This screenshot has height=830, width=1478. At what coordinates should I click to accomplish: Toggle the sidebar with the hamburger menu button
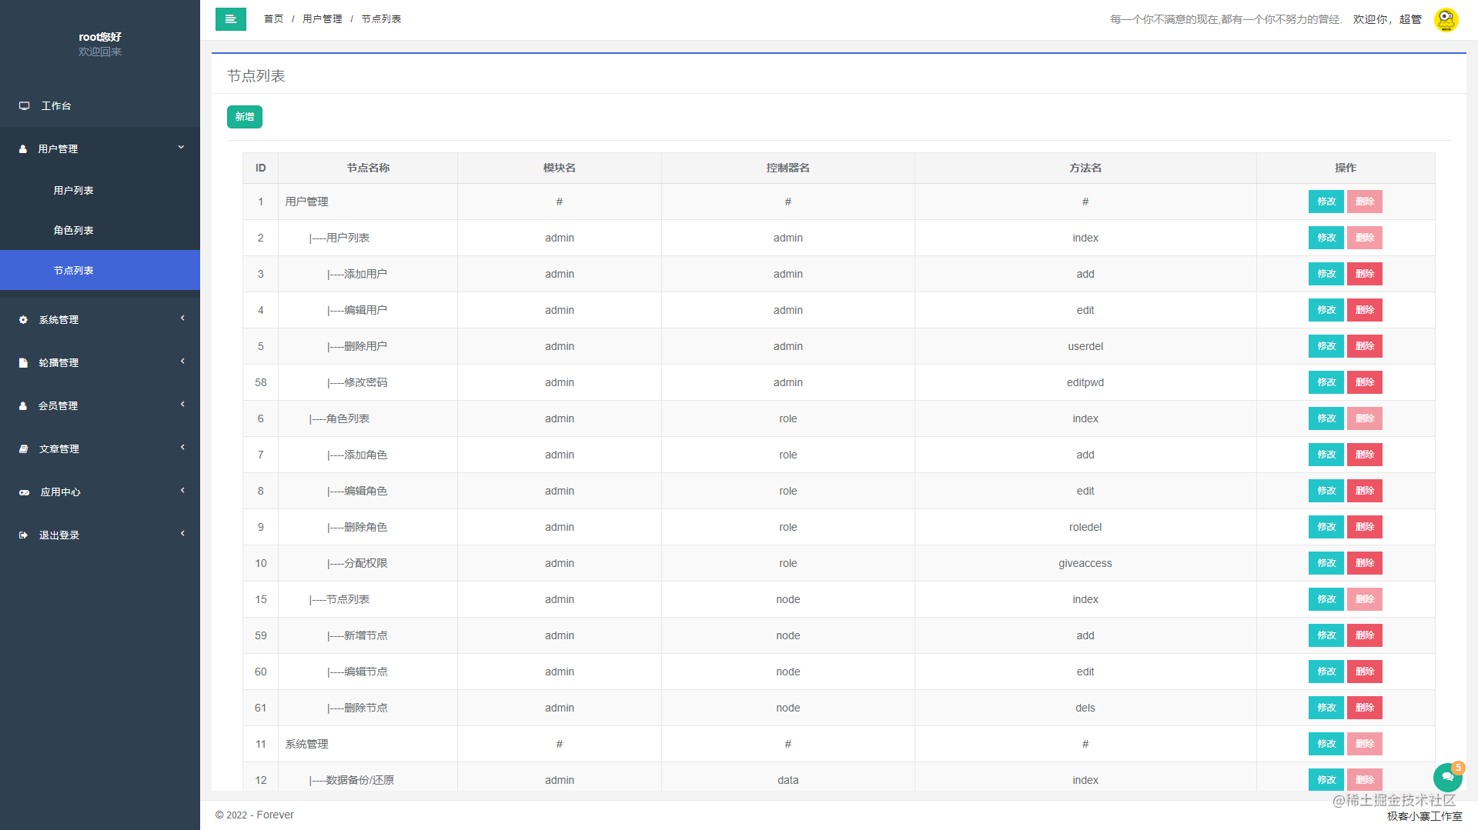pyautogui.click(x=230, y=19)
